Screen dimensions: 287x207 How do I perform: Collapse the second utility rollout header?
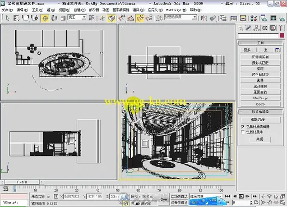click(x=261, y=112)
